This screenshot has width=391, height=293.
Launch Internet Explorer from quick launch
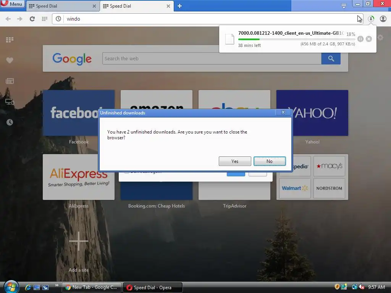click(28, 287)
